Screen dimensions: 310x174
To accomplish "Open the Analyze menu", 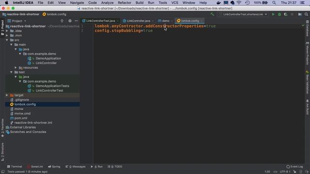I will [108, 3].
